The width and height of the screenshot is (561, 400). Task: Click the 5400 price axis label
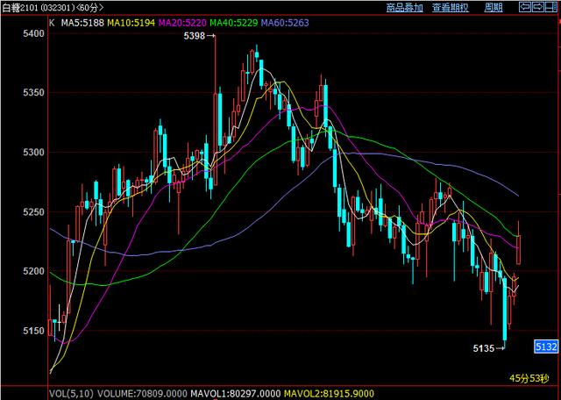(32, 33)
